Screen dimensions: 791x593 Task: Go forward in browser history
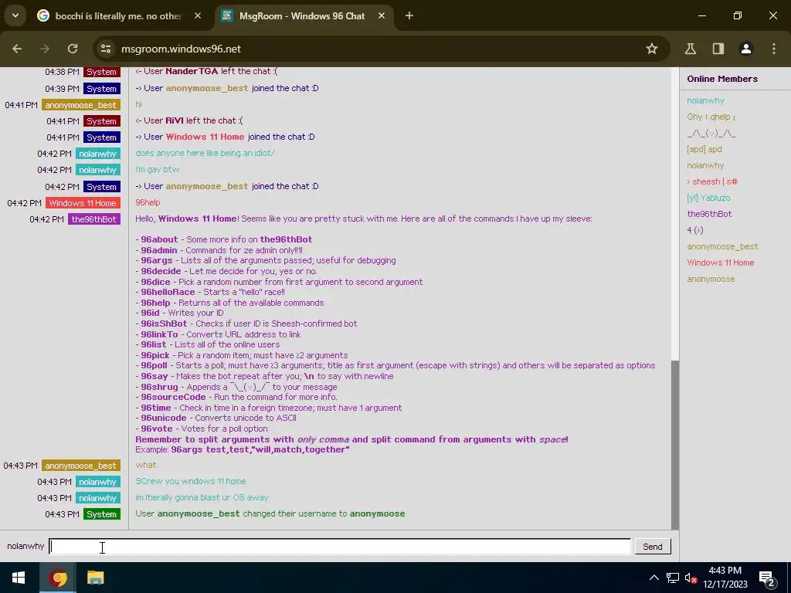(x=45, y=49)
